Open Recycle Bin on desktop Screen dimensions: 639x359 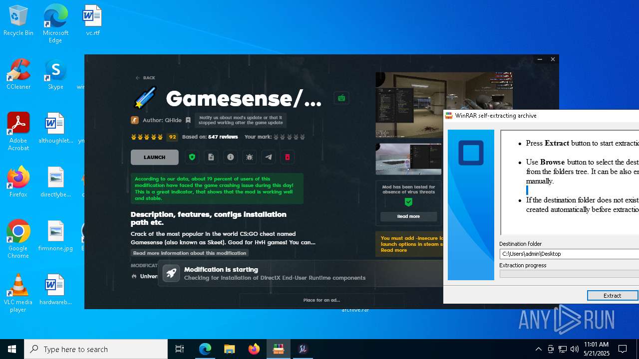[18, 21]
